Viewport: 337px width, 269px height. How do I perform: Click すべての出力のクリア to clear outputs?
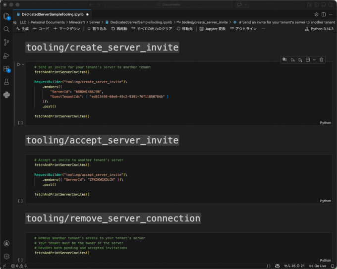click(x=152, y=29)
